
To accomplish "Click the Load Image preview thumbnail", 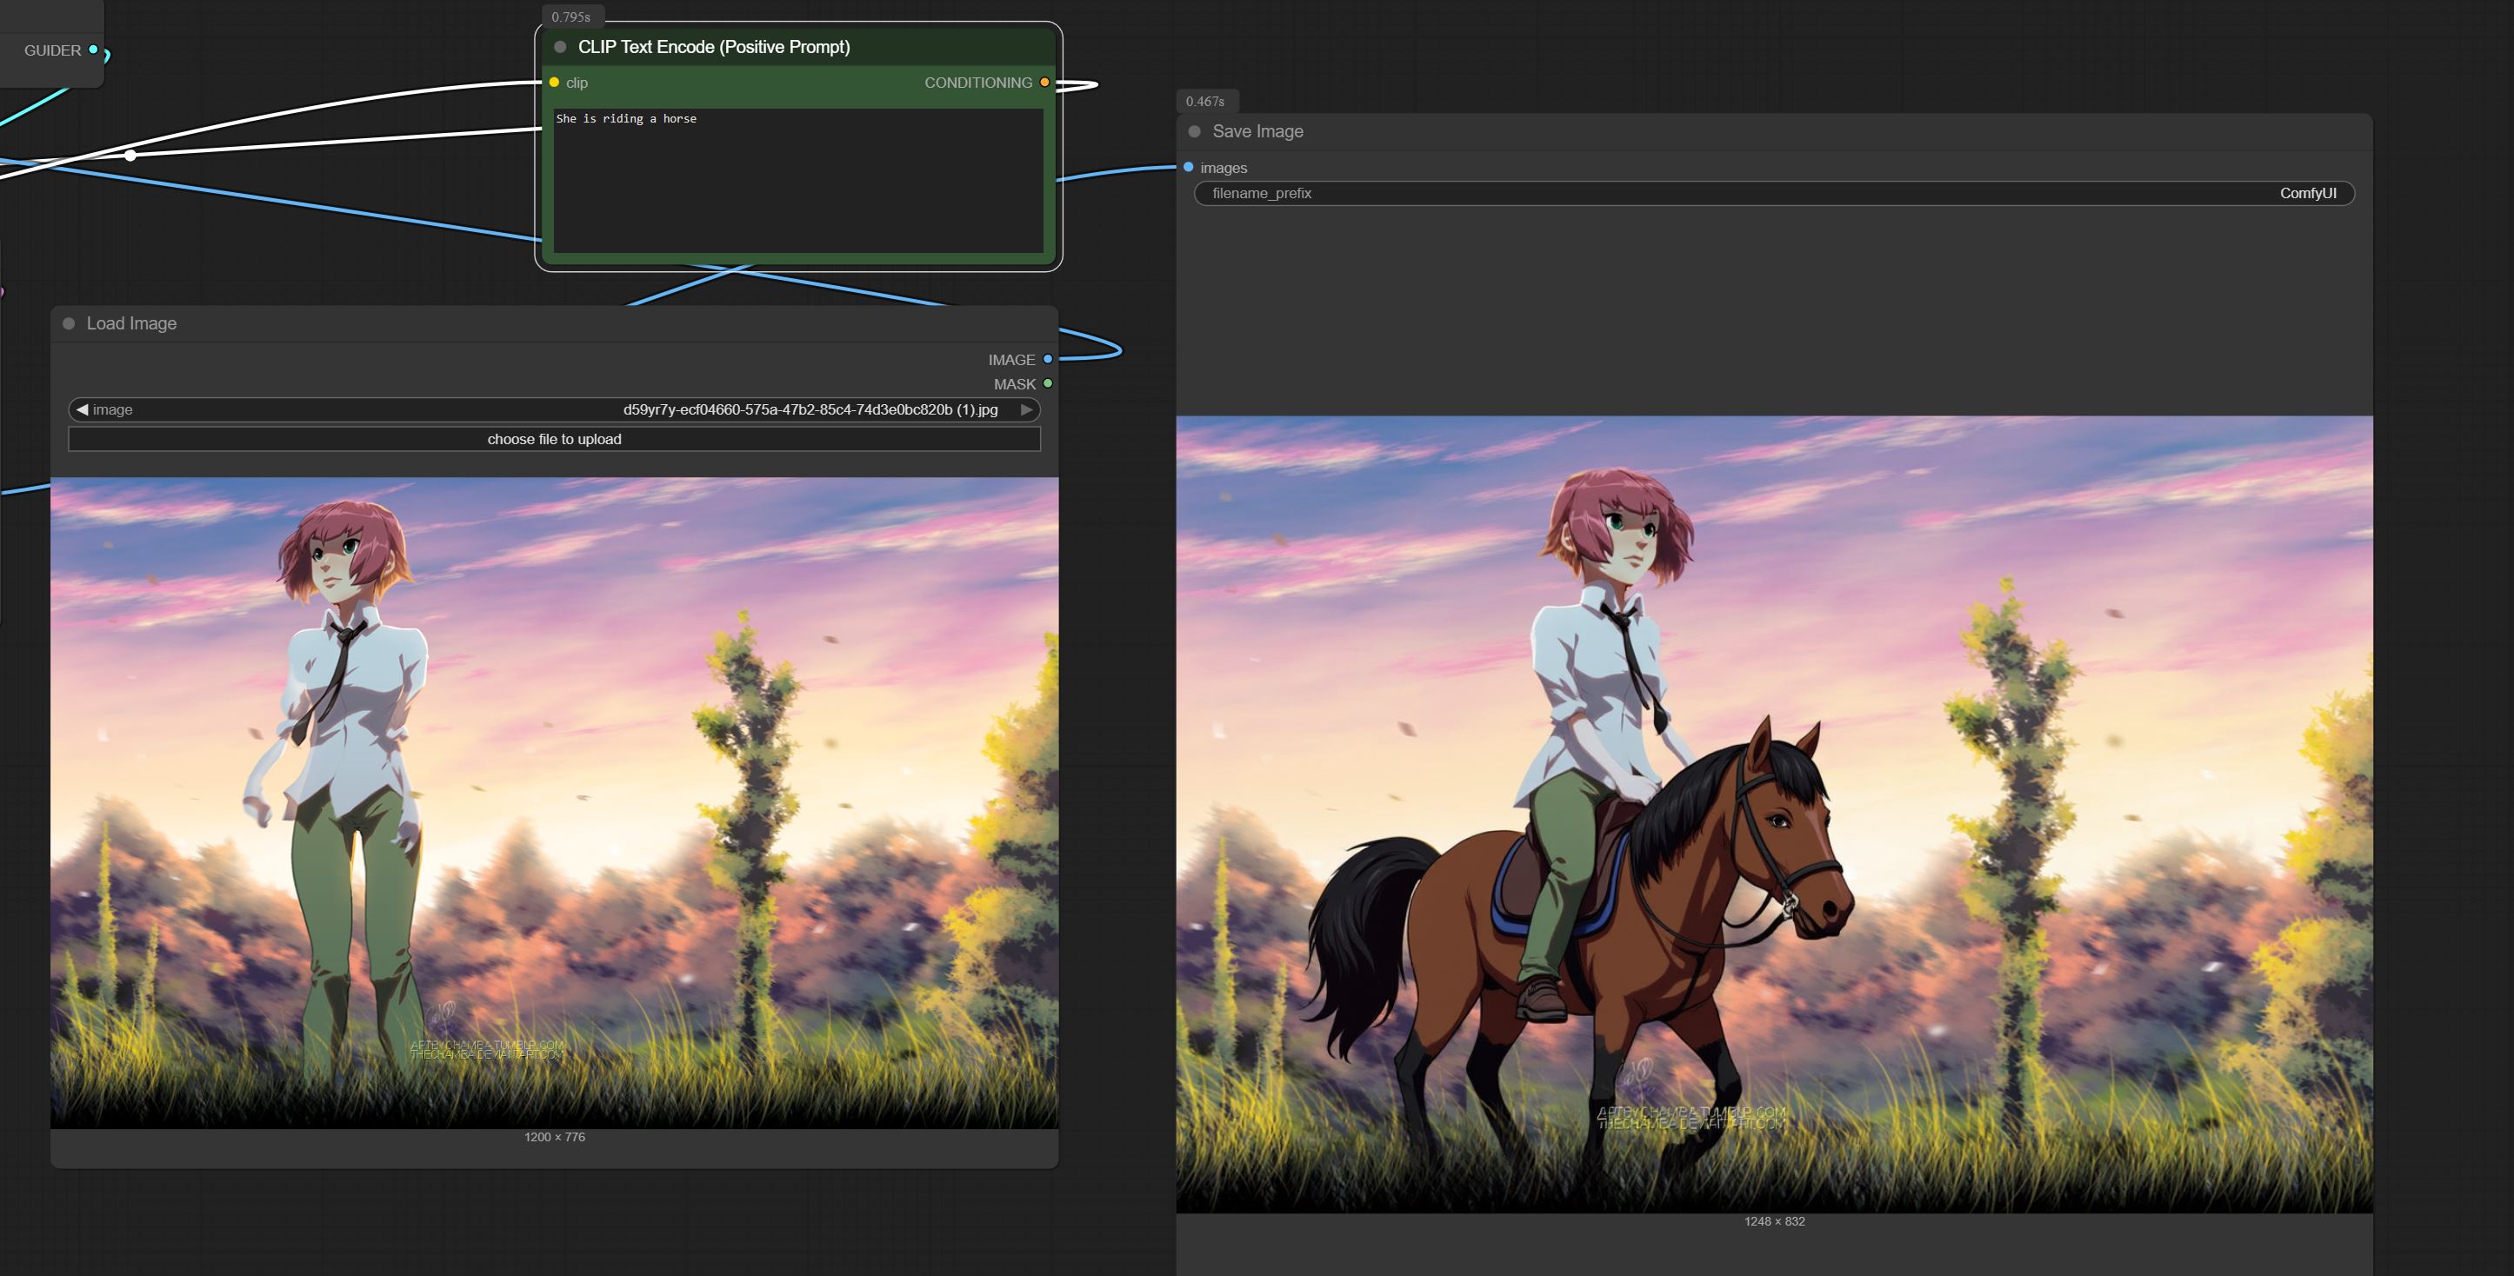I will (x=554, y=803).
